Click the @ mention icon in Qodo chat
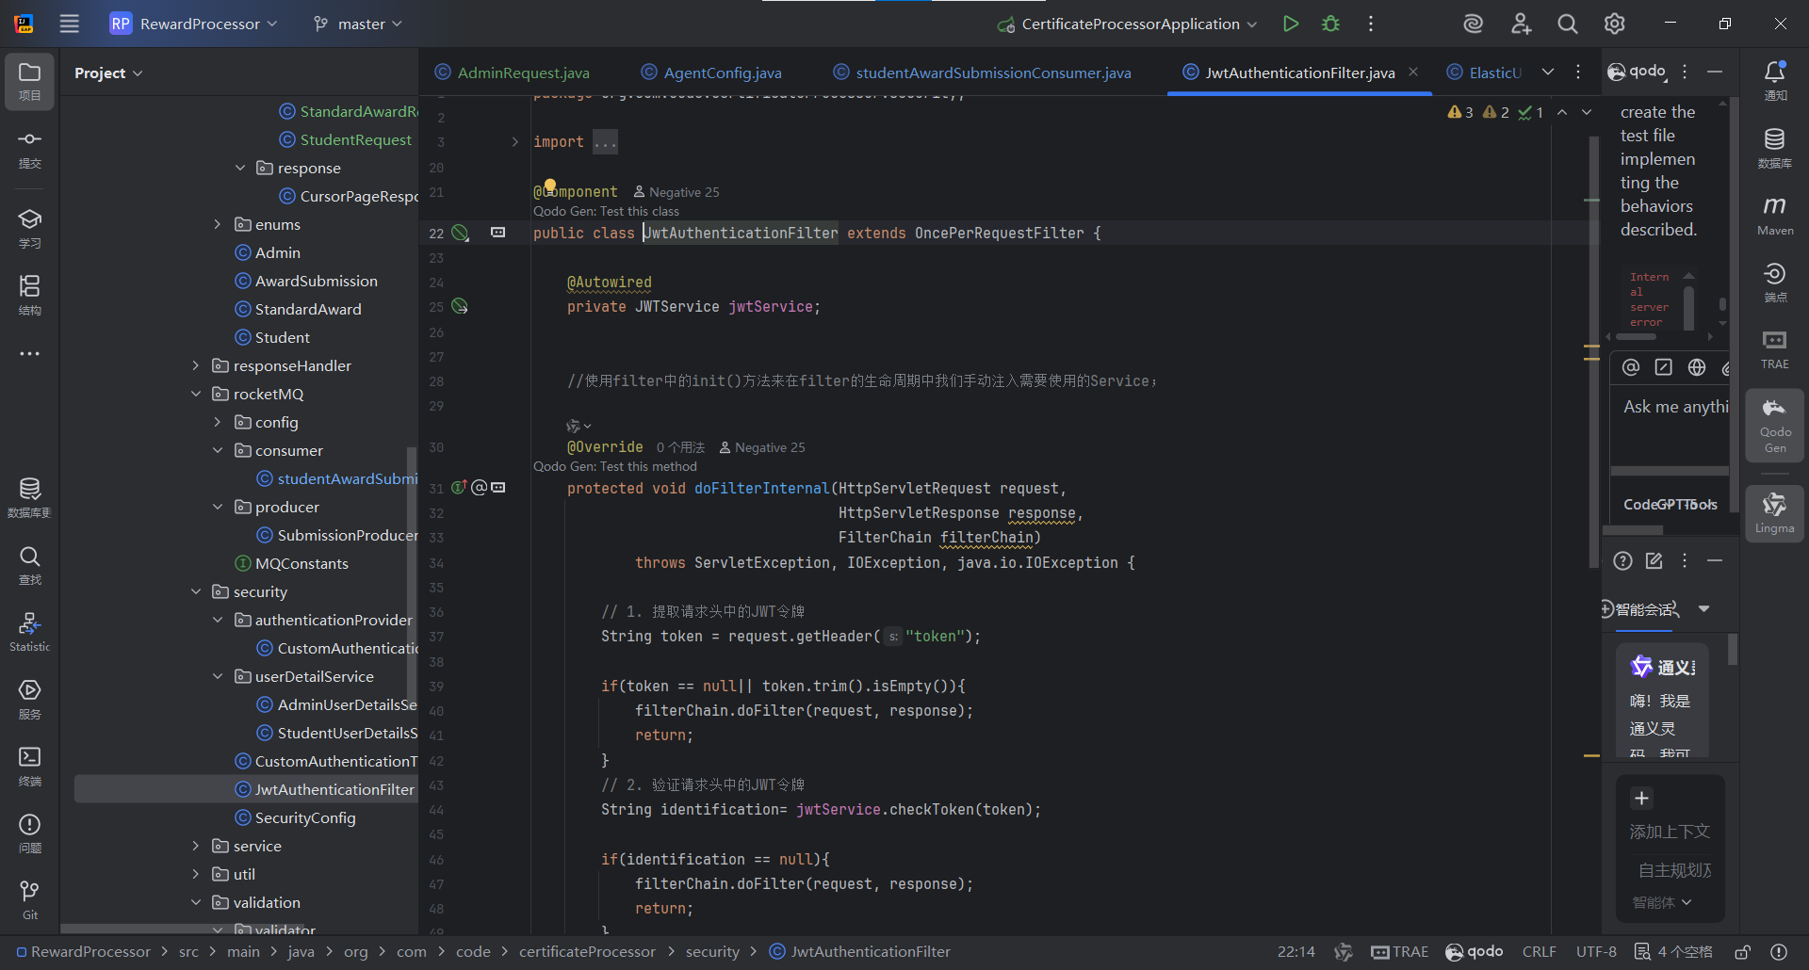 pyautogui.click(x=1631, y=367)
